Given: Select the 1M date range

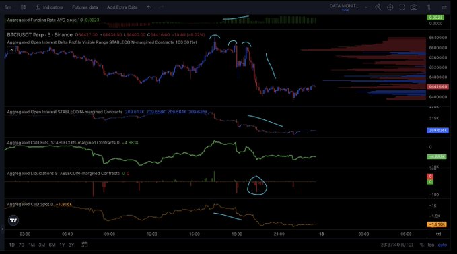Looking at the screenshot, I should [x=32, y=245].
